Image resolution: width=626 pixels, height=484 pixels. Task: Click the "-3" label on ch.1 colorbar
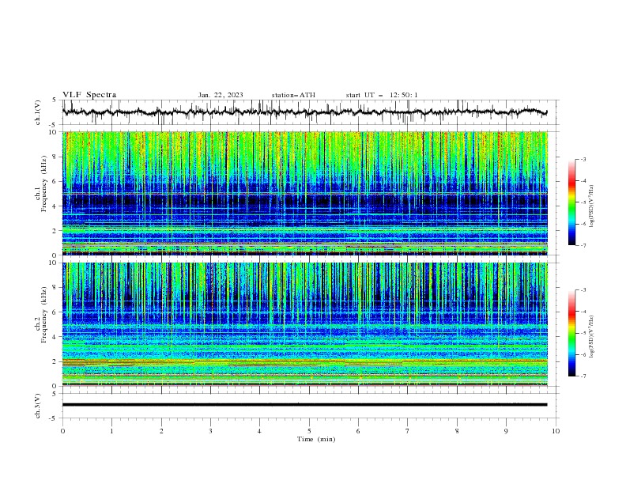pyautogui.click(x=583, y=159)
